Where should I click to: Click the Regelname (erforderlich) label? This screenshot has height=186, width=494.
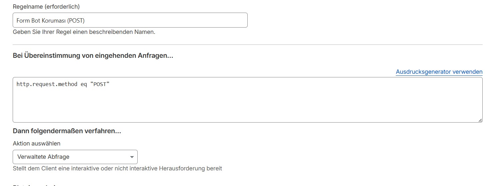click(46, 6)
